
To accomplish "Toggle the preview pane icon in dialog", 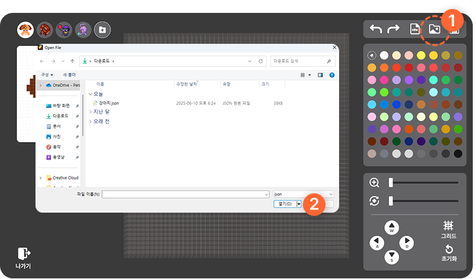I will tap(320, 75).
